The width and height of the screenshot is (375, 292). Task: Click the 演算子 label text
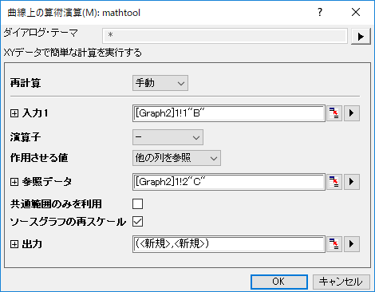point(26,137)
